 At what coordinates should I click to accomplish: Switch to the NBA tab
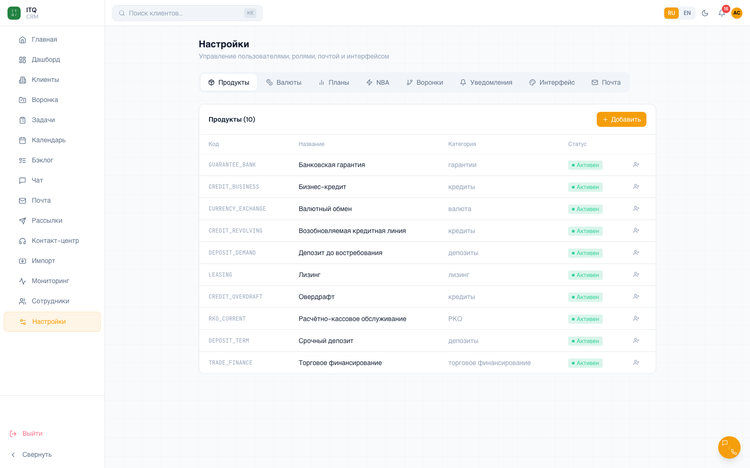point(378,82)
